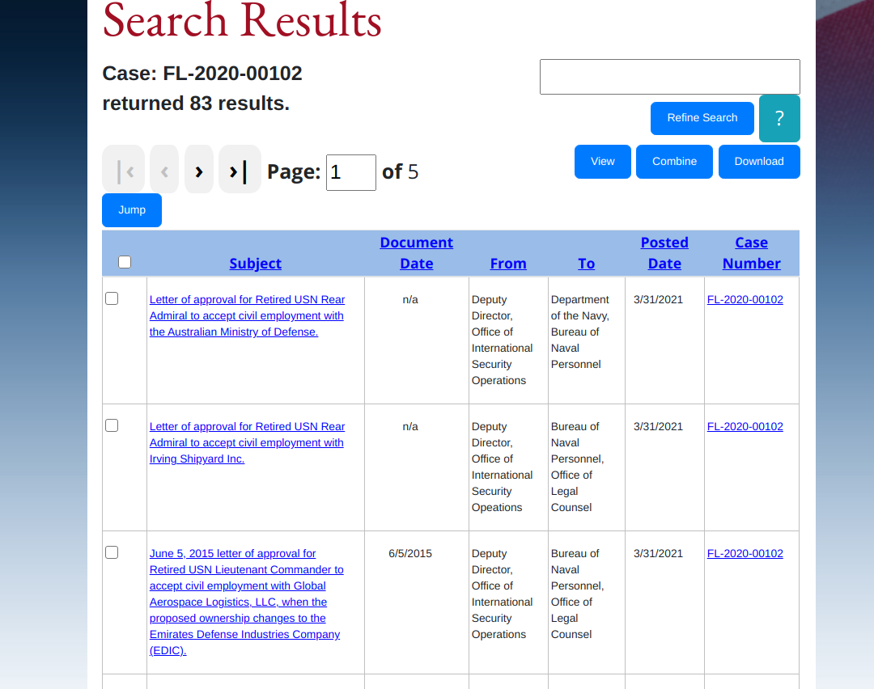Viewport: 874px width, 689px height.
Task: Click the Download button
Action: 759,162
